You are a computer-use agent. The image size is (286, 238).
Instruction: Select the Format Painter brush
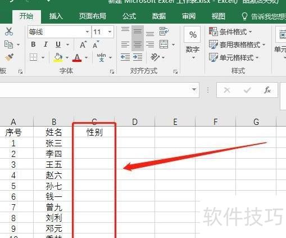(x=9, y=57)
